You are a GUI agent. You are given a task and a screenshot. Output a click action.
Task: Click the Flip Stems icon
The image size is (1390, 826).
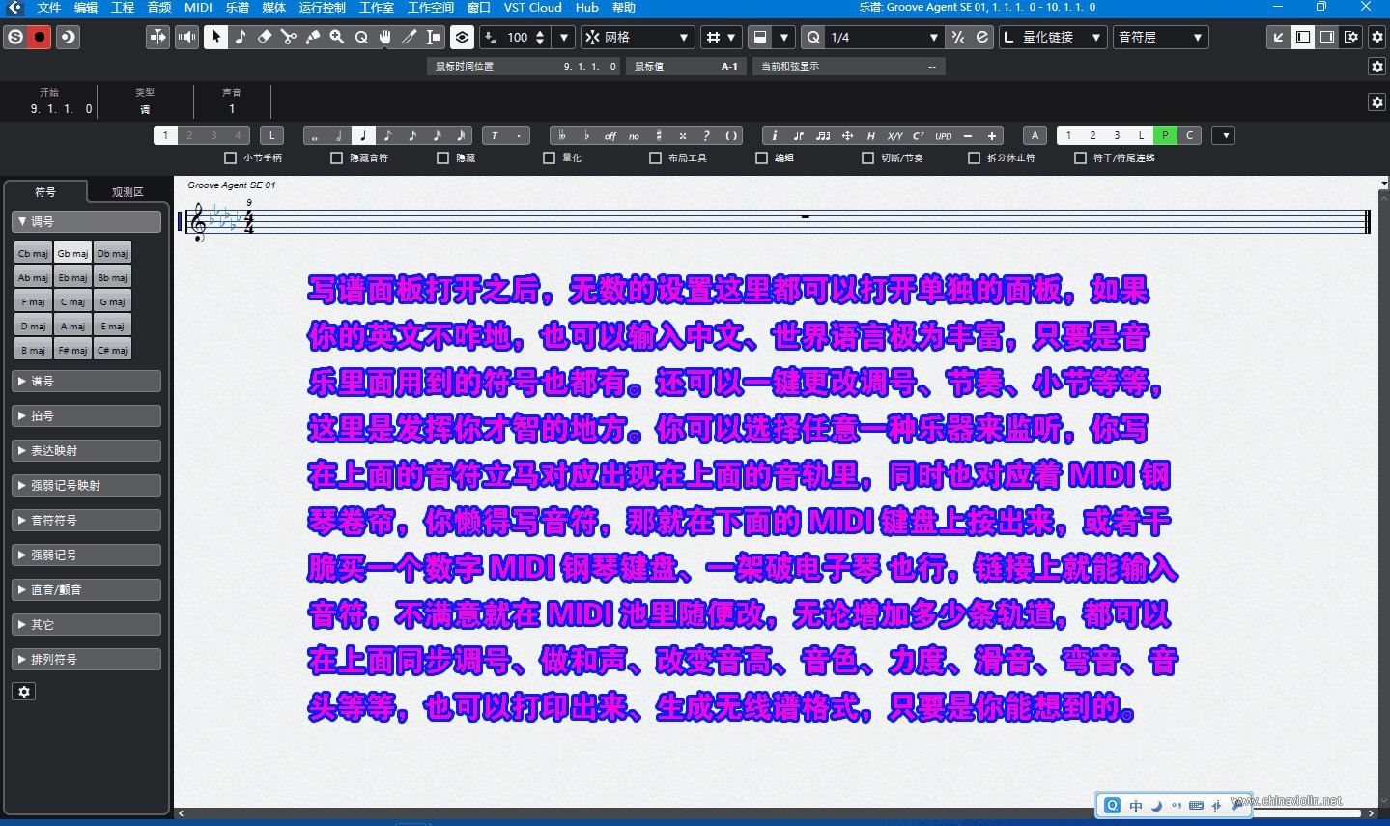[799, 136]
